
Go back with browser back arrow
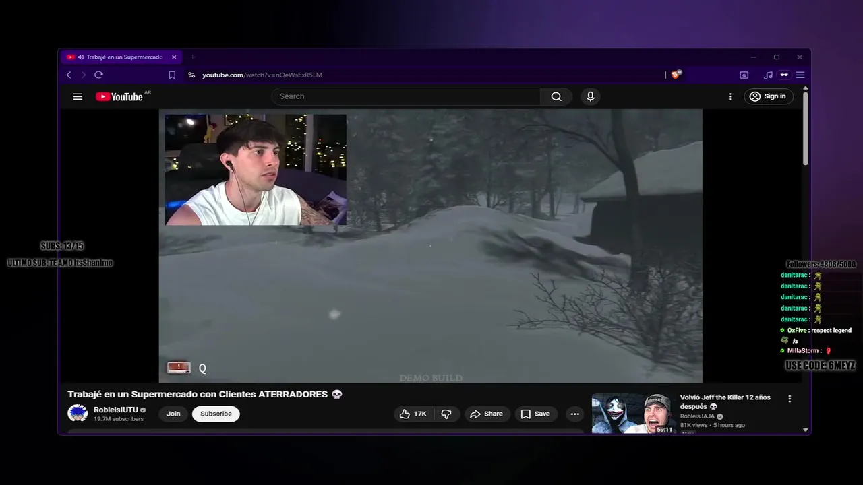click(x=69, y=75)
